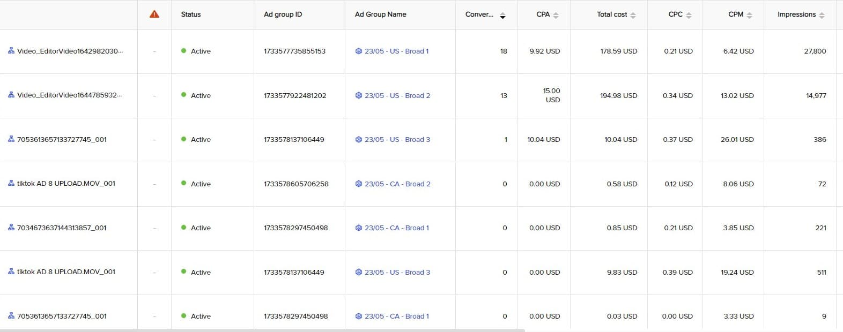Image resolution: width=843 pixels, height=332 pixels.
Task: Click ad group ID 1733577735855153
Action: pyautogui.click(x=294, y=51)
